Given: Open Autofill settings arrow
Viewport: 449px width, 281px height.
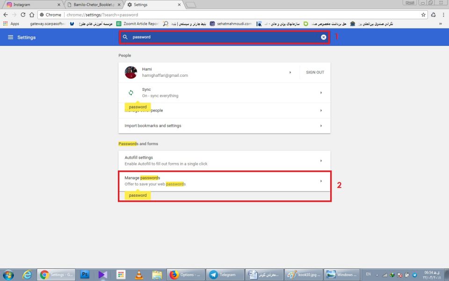Looking at the screenshot, I should (x=321, y=161).
